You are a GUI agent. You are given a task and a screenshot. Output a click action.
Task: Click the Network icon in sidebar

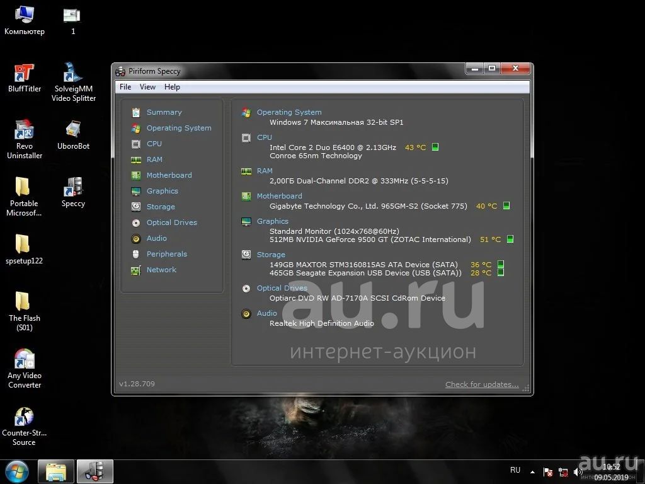pos(136,270)
